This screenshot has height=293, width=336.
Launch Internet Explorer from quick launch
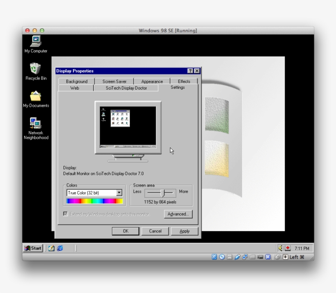click(60, 248)
